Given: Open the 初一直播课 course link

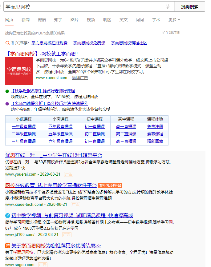Looking at the screenshot, I should point(95,126).
